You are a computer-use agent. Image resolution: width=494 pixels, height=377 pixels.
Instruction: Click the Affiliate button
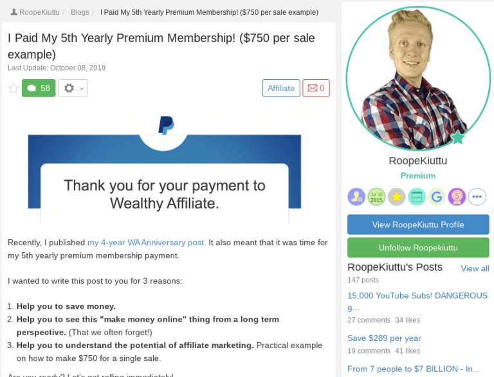[x=281, y=88]
